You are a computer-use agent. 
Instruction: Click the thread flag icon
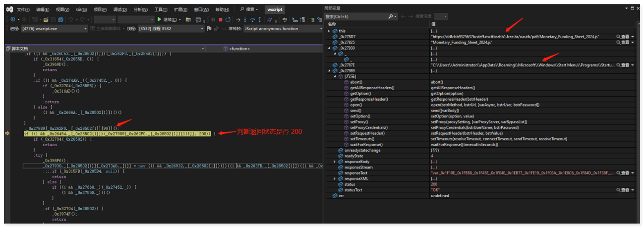[209, 29]
